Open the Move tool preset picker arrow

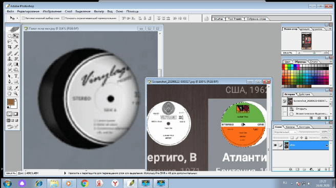pos(17,18)
